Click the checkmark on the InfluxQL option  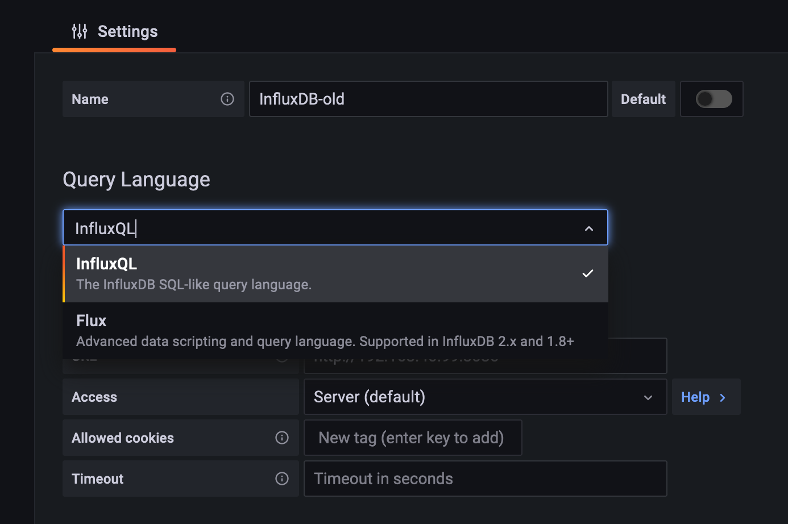click(x=588, y=274)
